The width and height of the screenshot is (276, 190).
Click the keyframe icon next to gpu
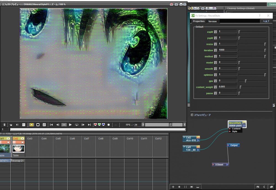216,81
